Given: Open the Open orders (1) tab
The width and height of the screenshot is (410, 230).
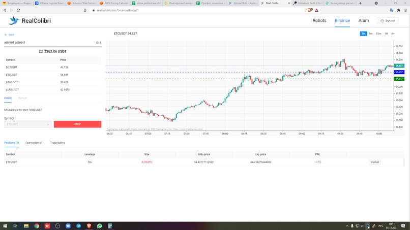Looking at the screenshot, I should [34, 143].
